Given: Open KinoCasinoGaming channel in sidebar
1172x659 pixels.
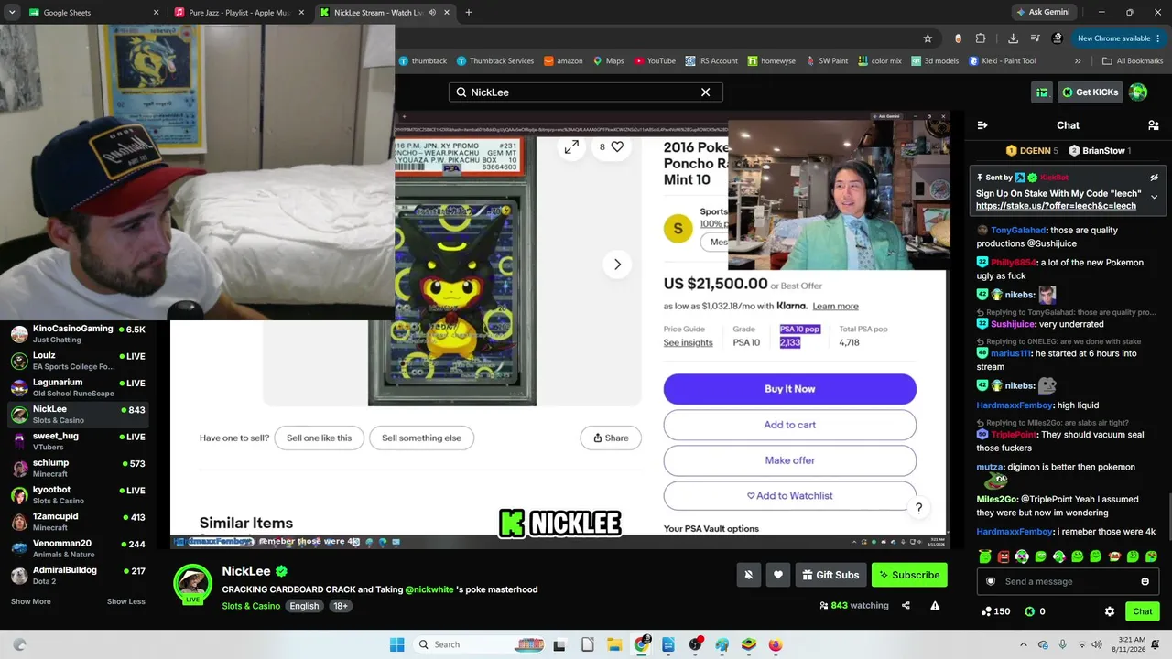Looking at the screenshot, I should [78, 334].
